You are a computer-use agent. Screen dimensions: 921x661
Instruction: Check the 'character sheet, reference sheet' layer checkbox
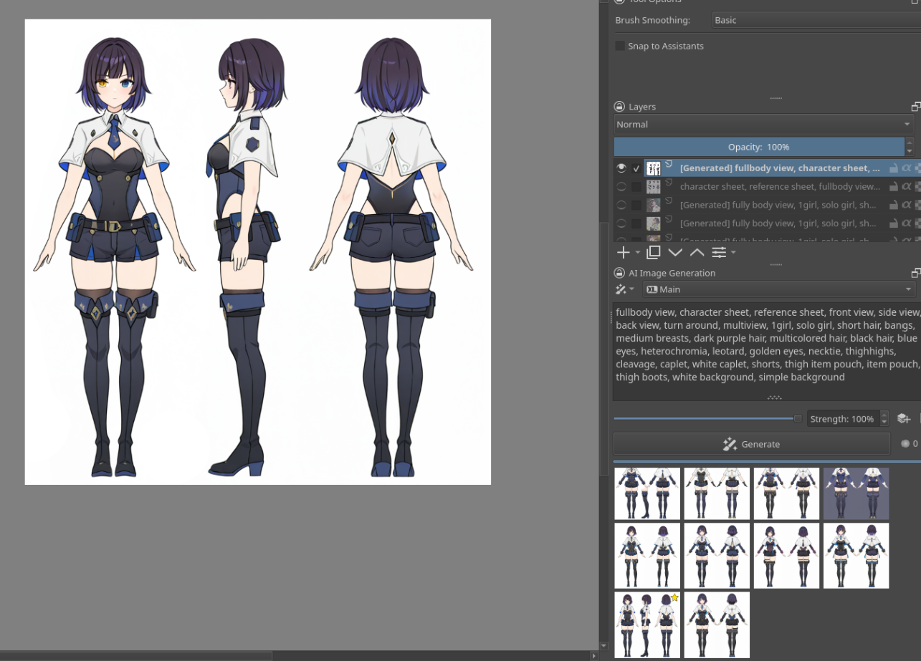[x=636, y=187]
